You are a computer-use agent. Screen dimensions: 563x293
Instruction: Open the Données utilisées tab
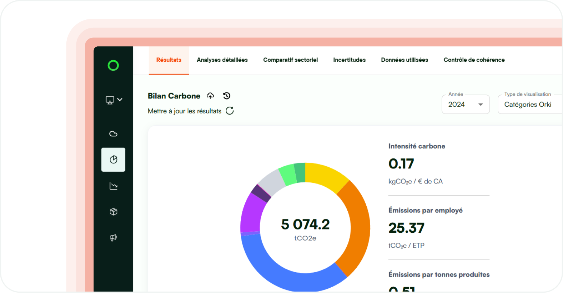404,60
